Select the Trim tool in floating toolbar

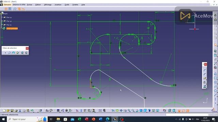(204, 78)
